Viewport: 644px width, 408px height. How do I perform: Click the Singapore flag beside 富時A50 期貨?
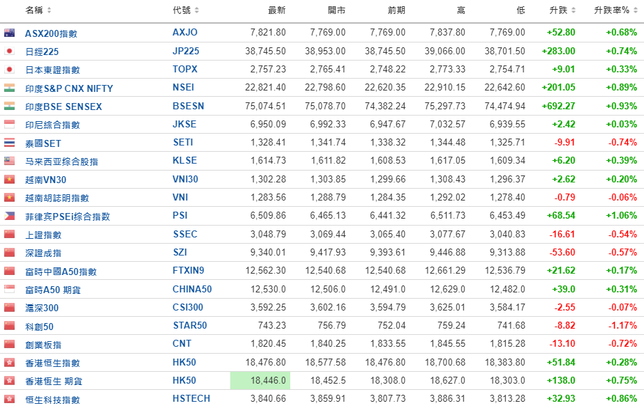[10, 289]
